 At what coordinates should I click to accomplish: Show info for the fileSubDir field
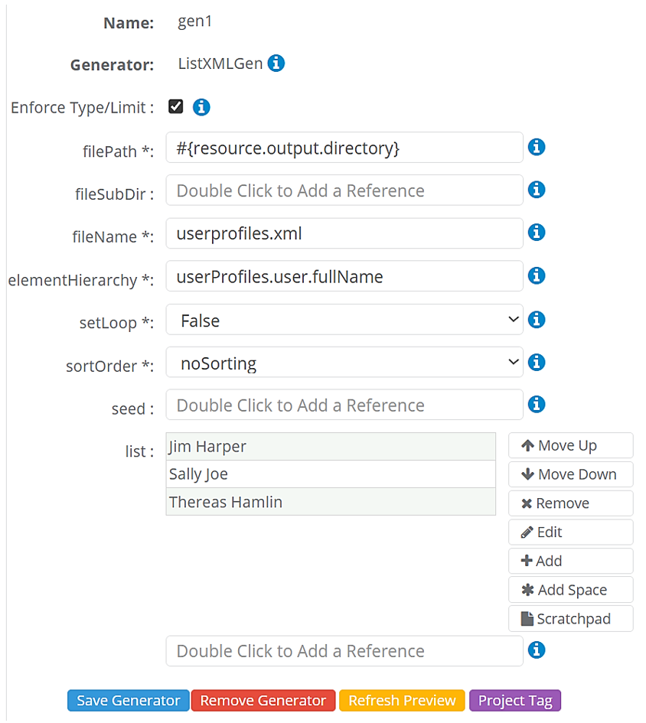click(x=537, y=190)
